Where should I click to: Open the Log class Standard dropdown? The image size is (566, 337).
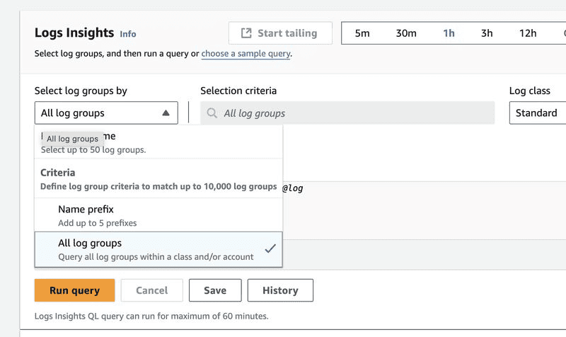[538, 113]
